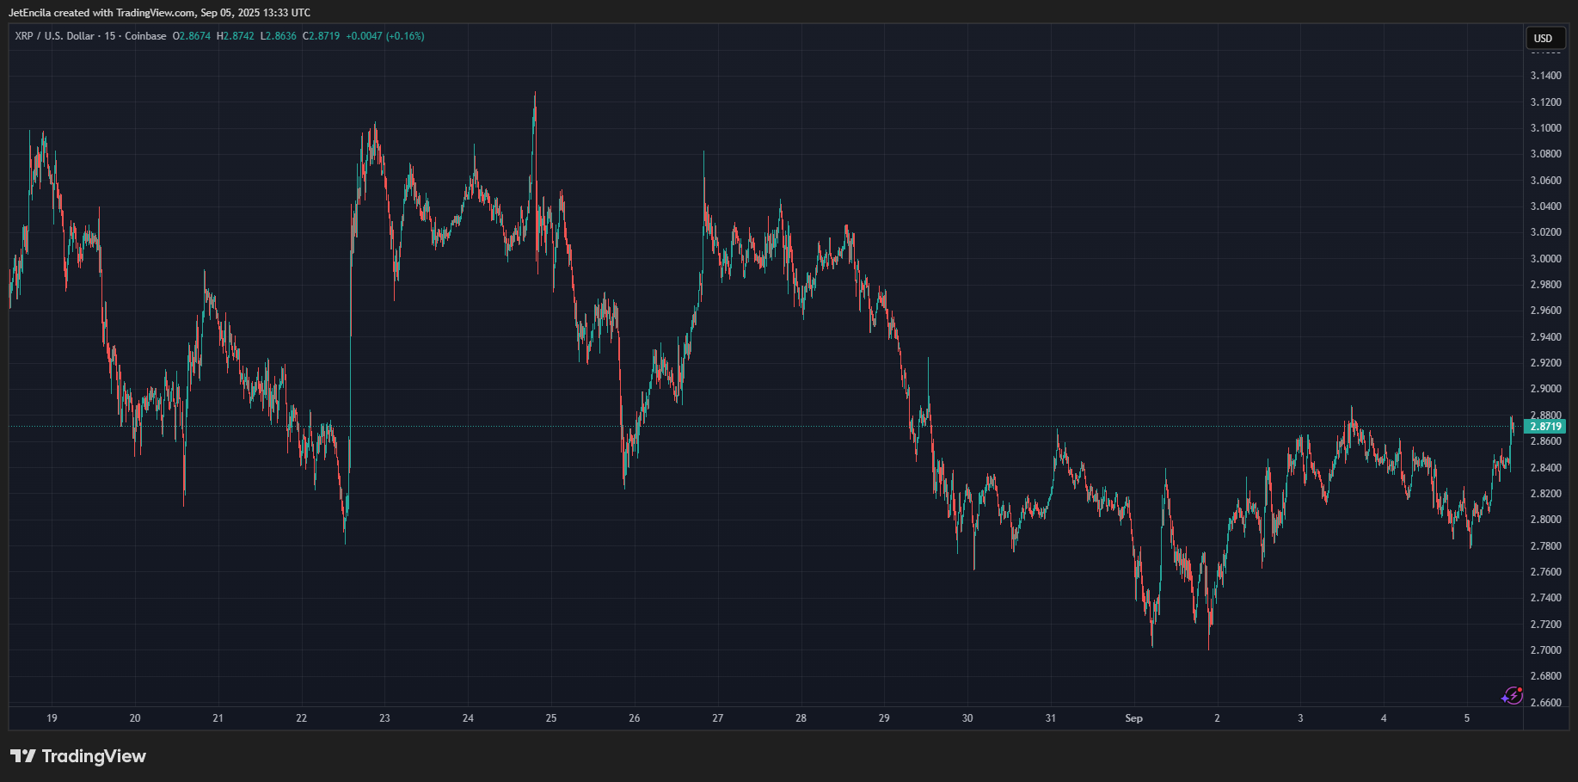Click the red notification dot on the flash icon

[1520, 690]
